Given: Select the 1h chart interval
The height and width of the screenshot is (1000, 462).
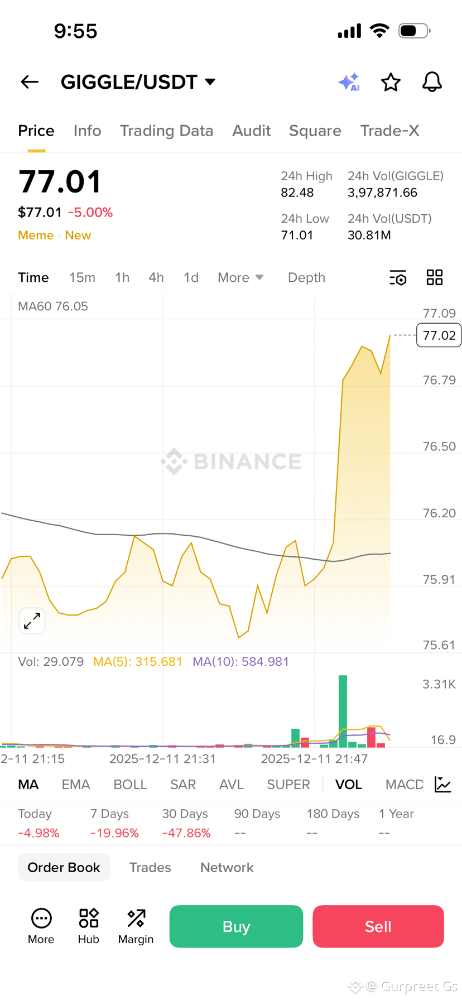Looking at the screenshot, I should coord(122,277).
